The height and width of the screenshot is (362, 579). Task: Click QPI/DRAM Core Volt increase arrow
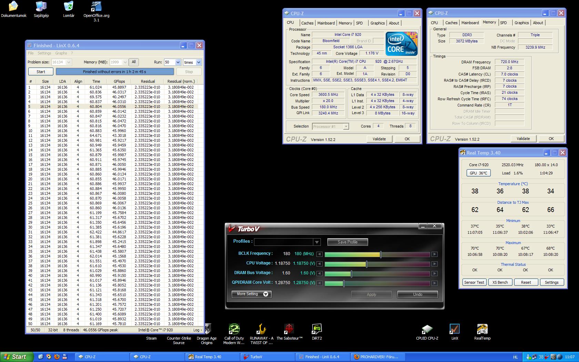(x=435, y=283)
